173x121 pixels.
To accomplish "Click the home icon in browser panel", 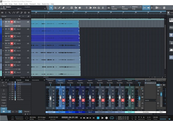I will pos(168,13).
